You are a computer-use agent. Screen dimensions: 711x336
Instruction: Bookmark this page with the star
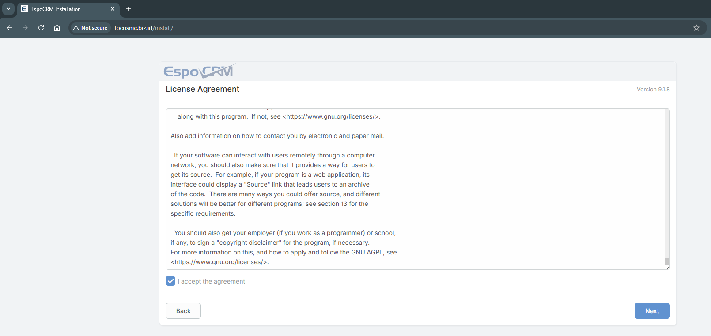point(696,28)
